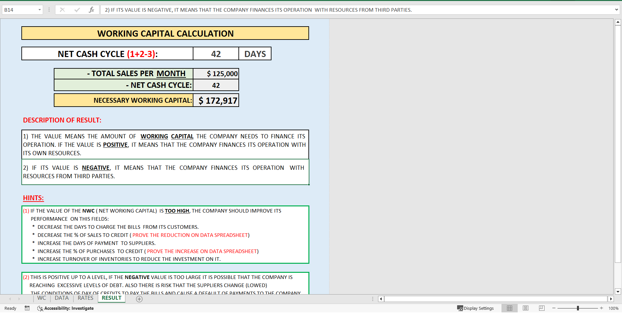Open the Name Box dropdown showing B14
622x313 pixels.
click(40, 9)
